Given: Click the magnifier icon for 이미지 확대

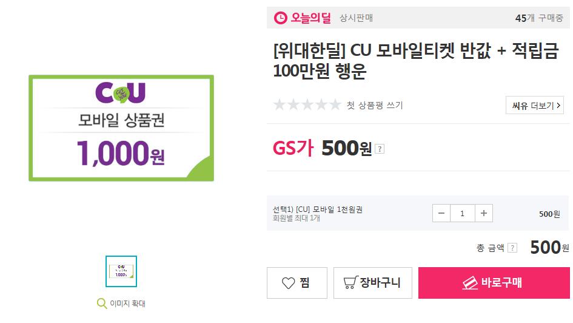Looking at the screenshot, I should [102, 304].
